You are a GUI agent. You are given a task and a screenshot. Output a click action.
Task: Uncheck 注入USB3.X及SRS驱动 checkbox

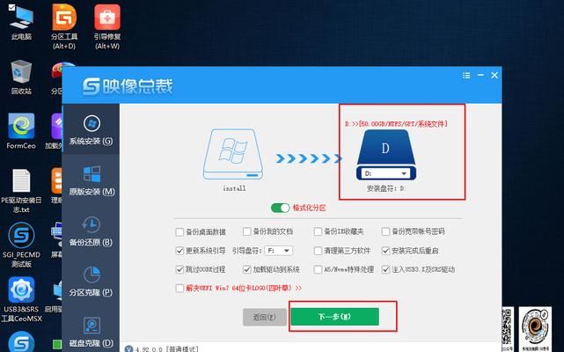385,269
